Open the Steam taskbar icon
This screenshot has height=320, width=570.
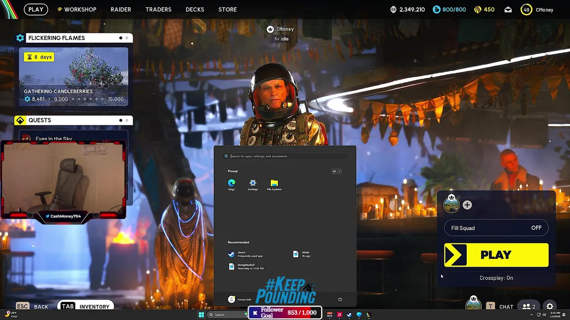click(x=349, y=315)
